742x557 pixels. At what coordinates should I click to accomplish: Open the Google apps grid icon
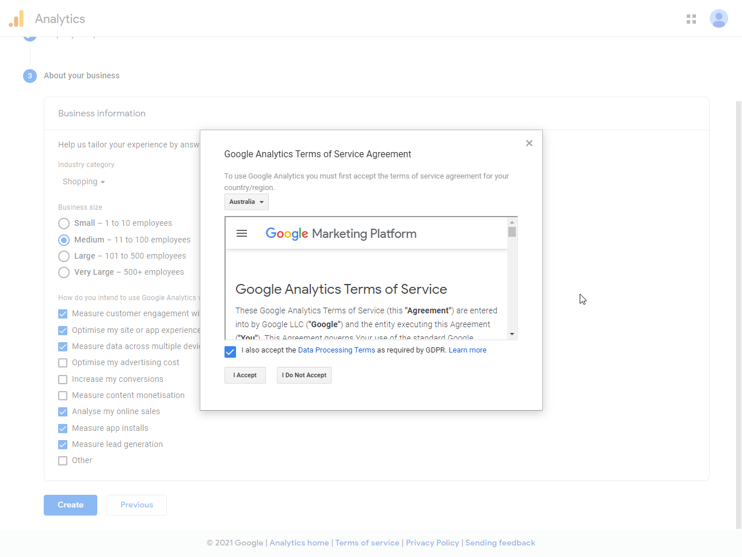(691, 19)
